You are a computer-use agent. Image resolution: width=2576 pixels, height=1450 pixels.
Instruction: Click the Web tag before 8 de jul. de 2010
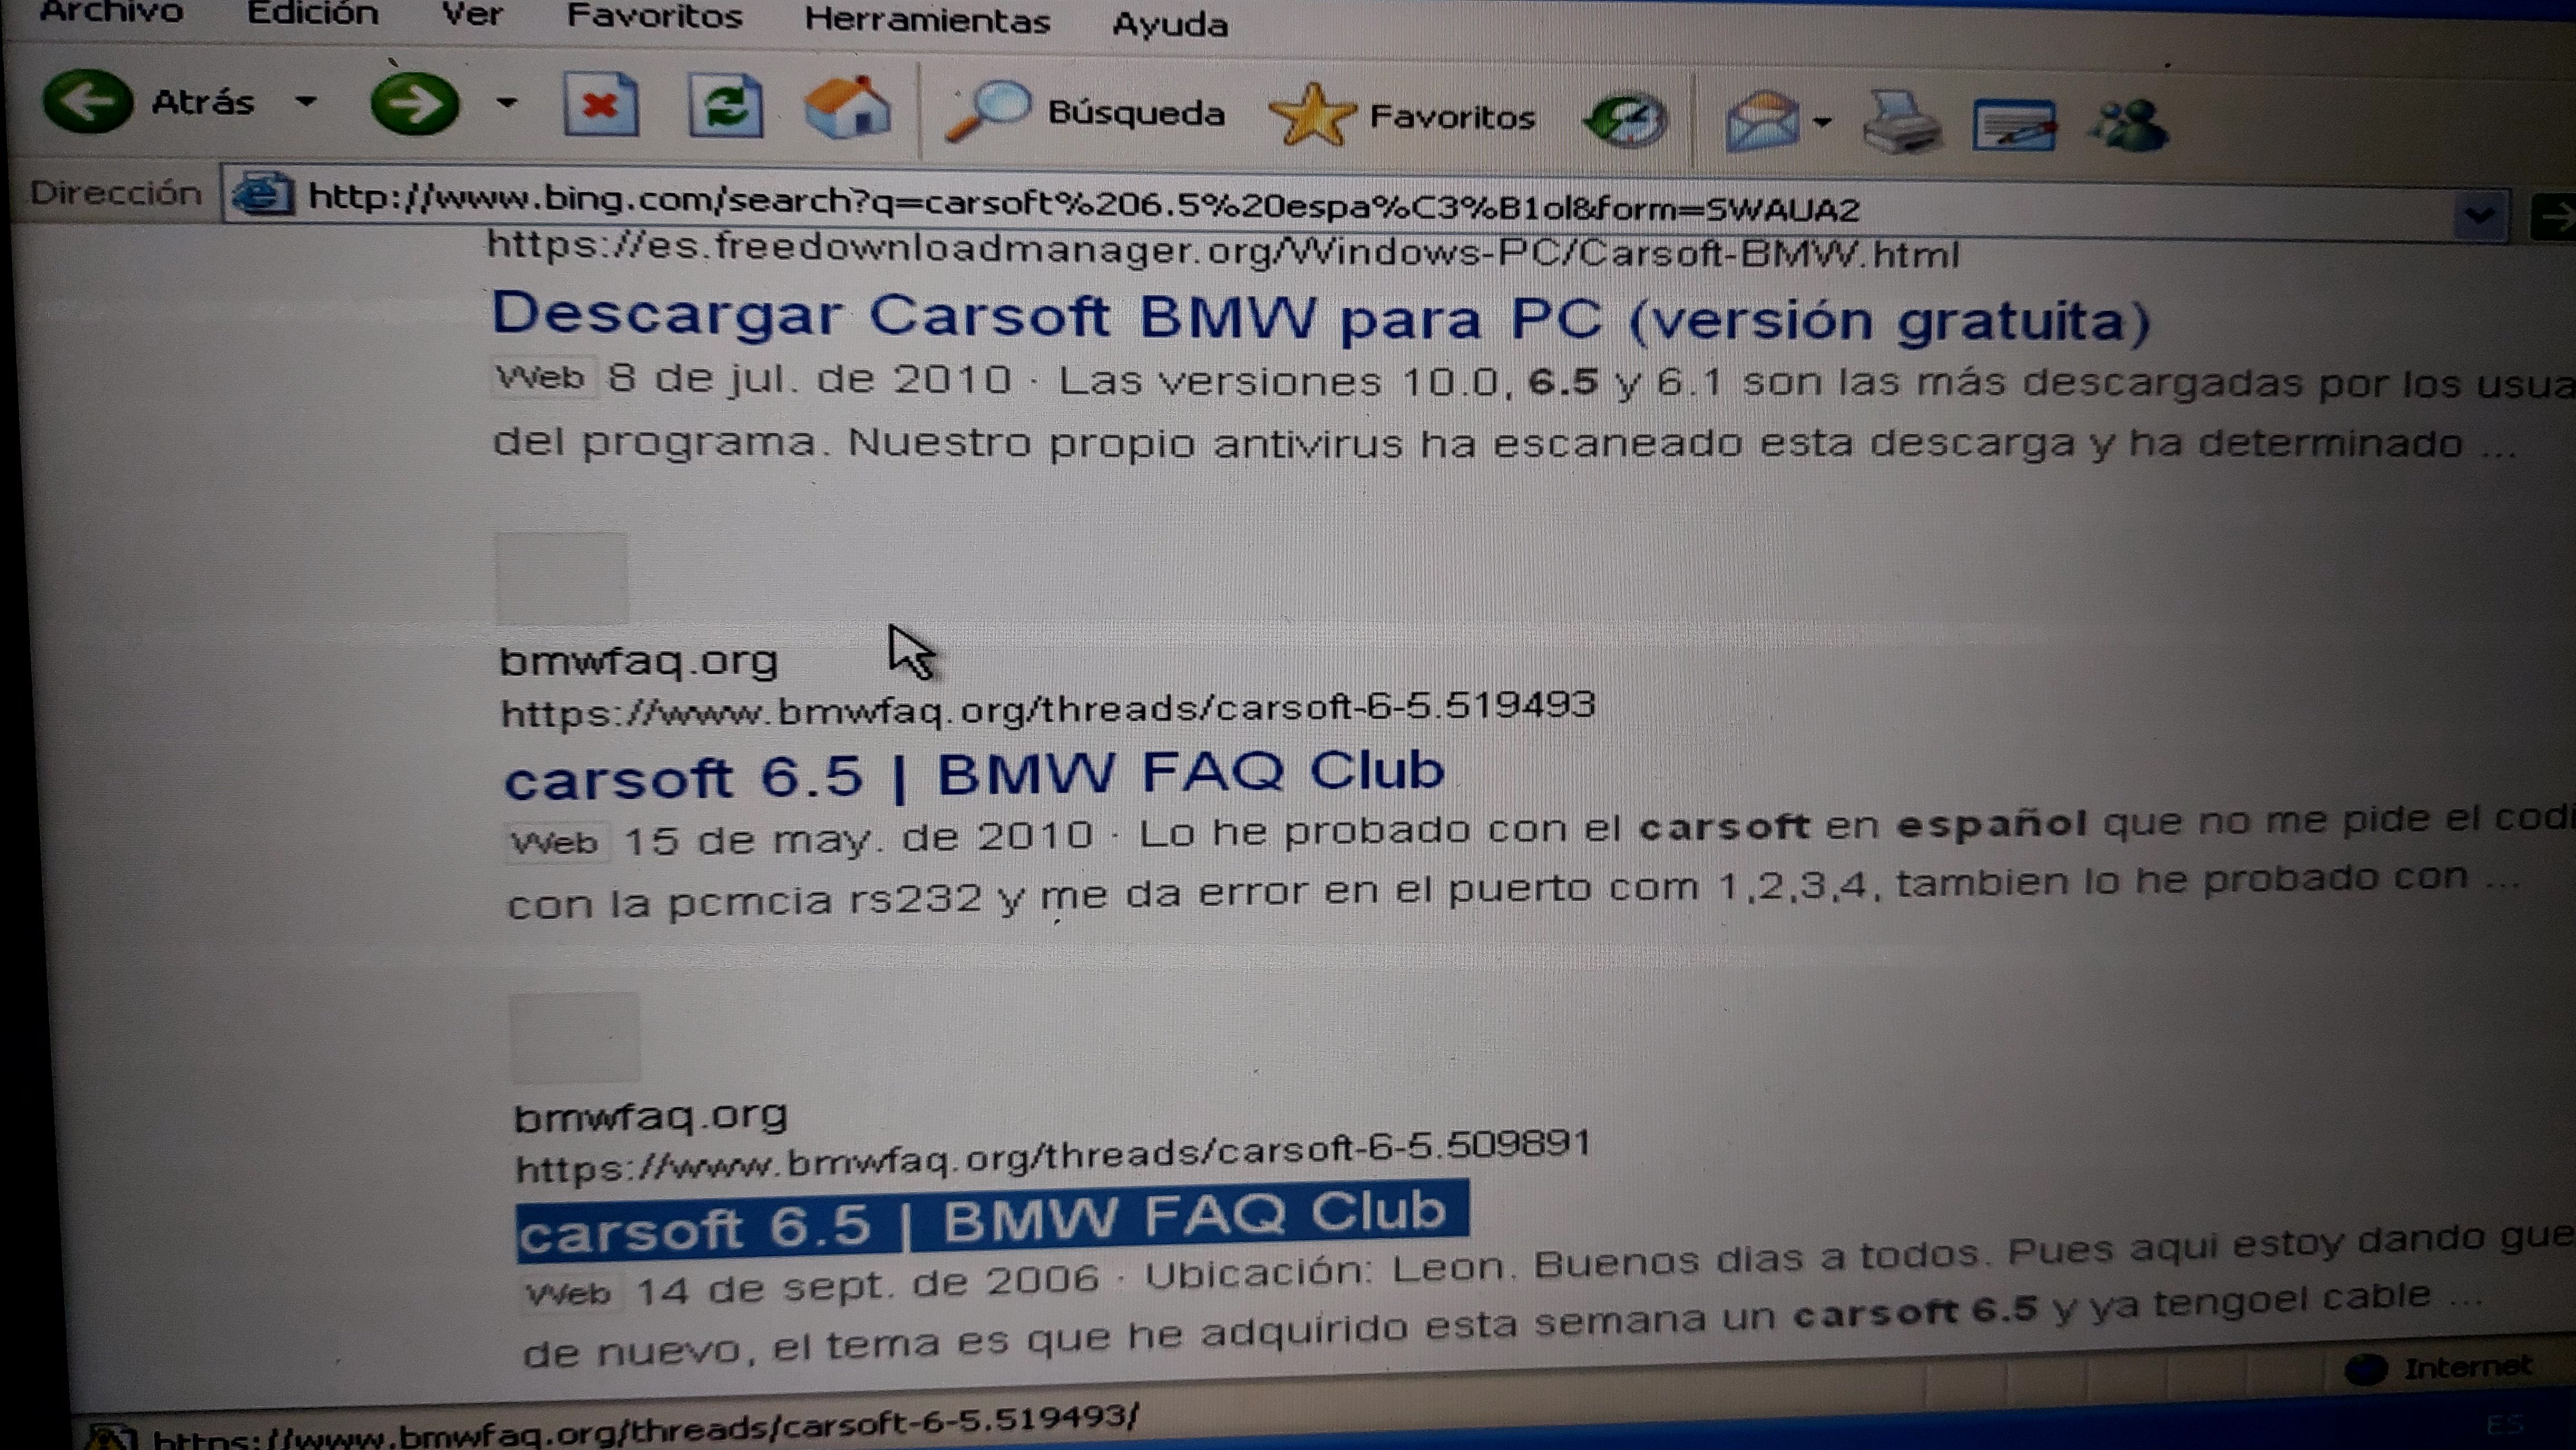(x=541, y=377)
